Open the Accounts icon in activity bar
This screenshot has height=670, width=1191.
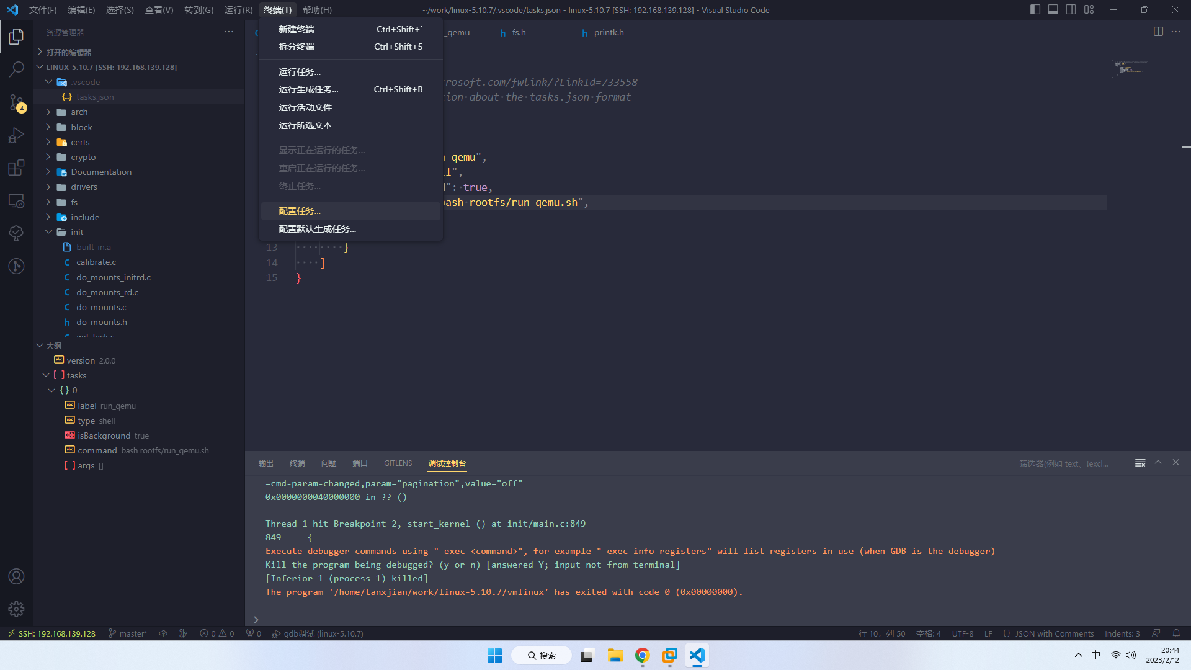tap(17, 576)
